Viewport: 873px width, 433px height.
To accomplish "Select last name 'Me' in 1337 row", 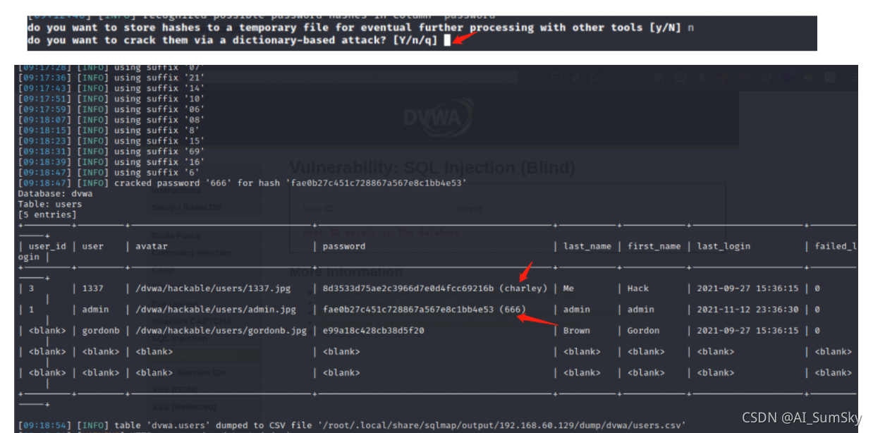I will click(x=569, y=288).
